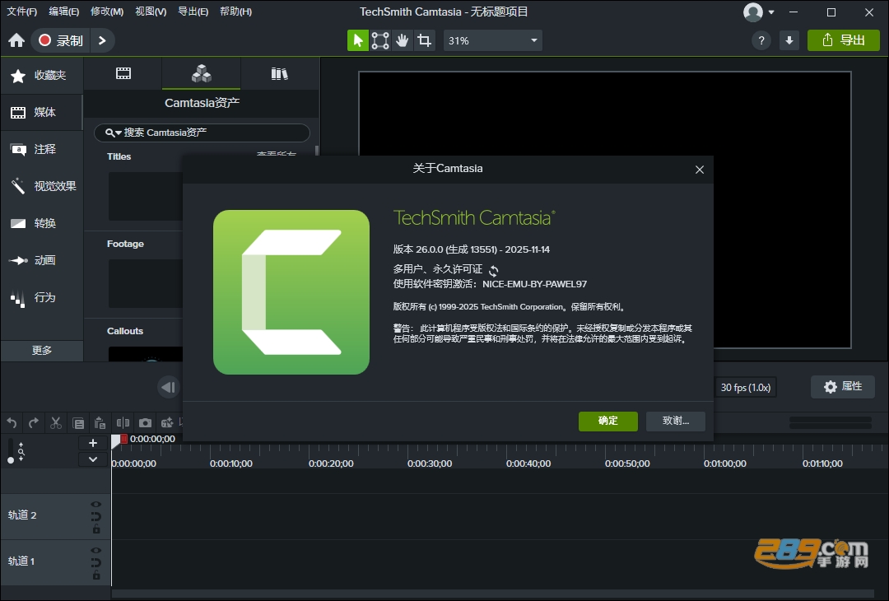The height and width of the screenshot is (601, 889).
Task: Open the 媒体 media sidebar tab
Action: pyautogui.click(x=42, y=112)
